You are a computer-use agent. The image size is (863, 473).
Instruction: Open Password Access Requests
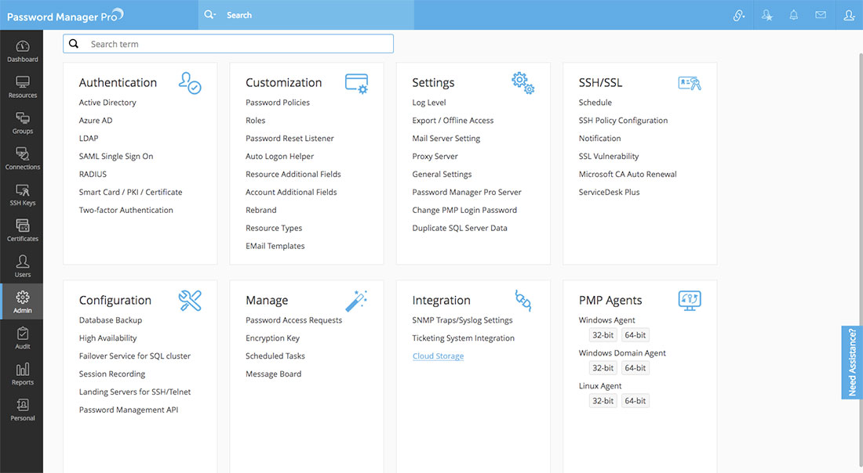[x=294, y=320]
